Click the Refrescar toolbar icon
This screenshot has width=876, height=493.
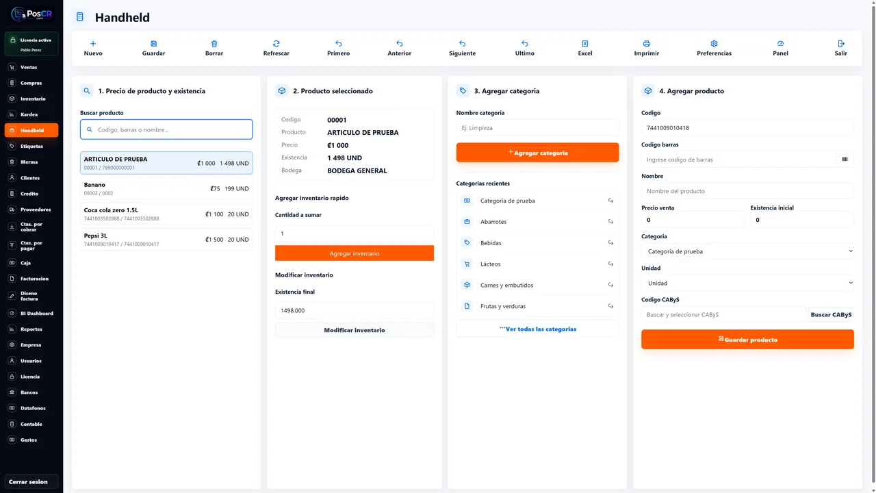[276, 43]
